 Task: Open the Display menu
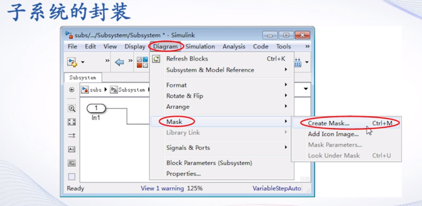click(x=135, y=46)
